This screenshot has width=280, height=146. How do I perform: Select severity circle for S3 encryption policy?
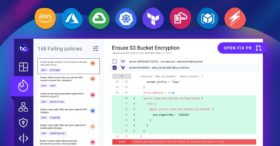93,63
